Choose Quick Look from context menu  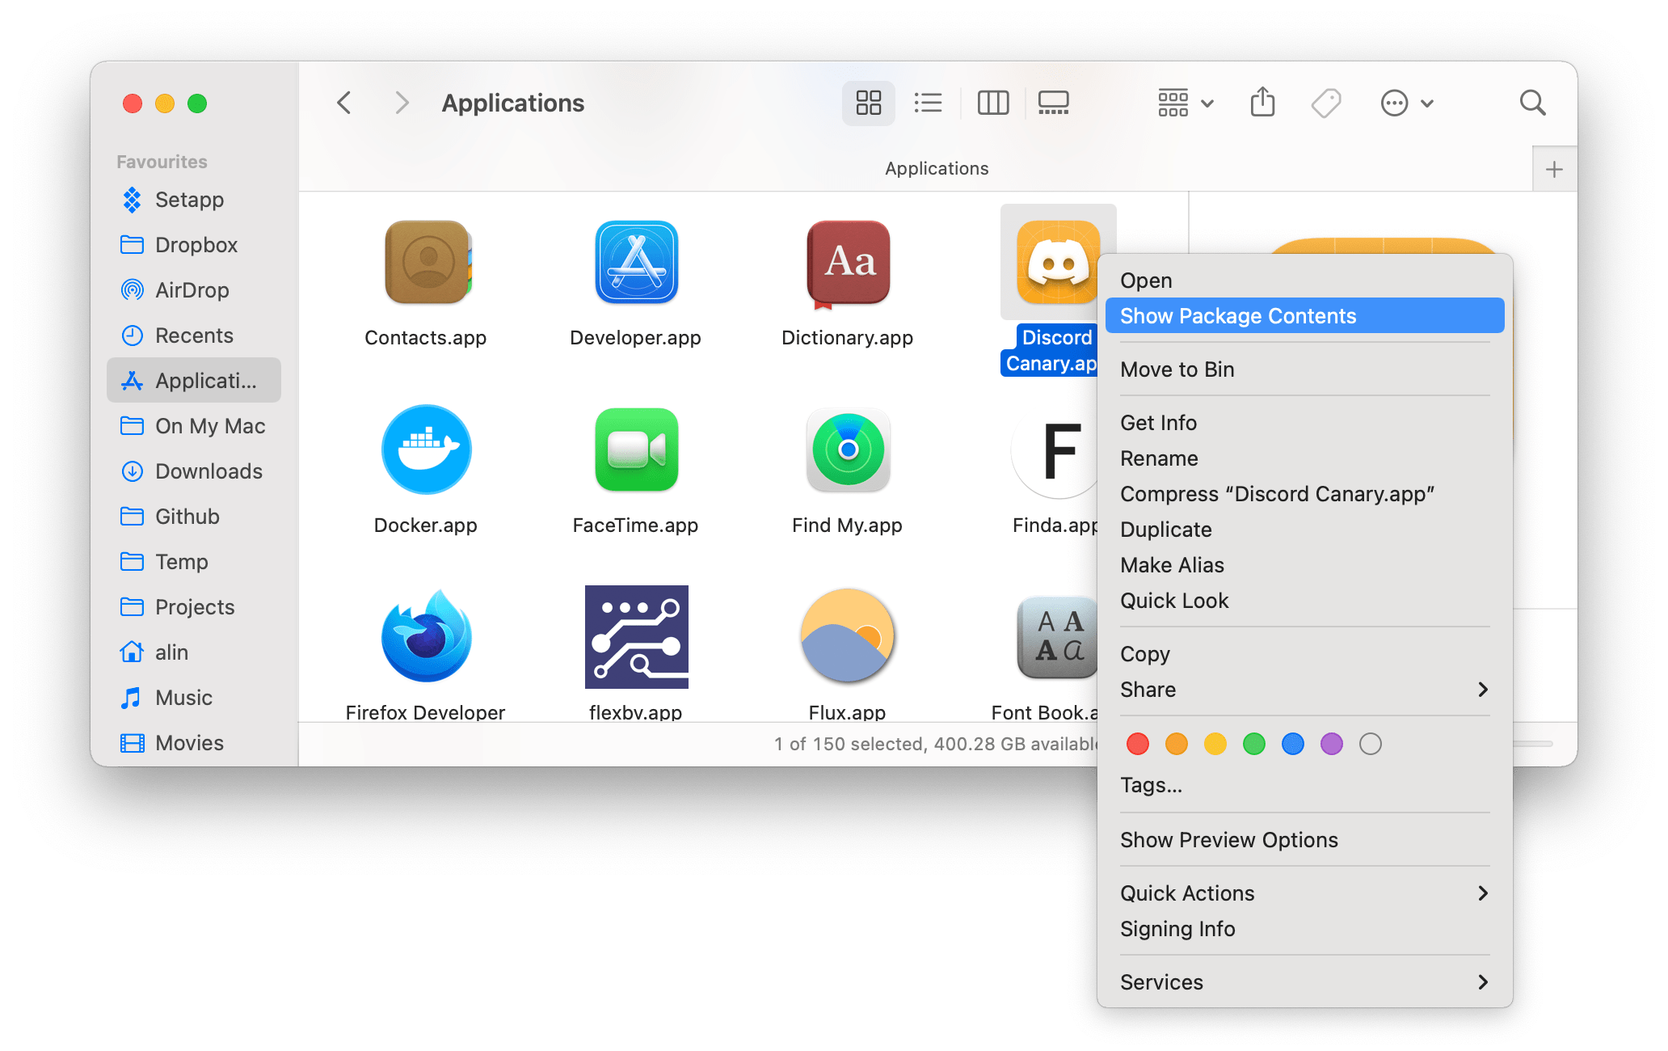pos(1304,601)
